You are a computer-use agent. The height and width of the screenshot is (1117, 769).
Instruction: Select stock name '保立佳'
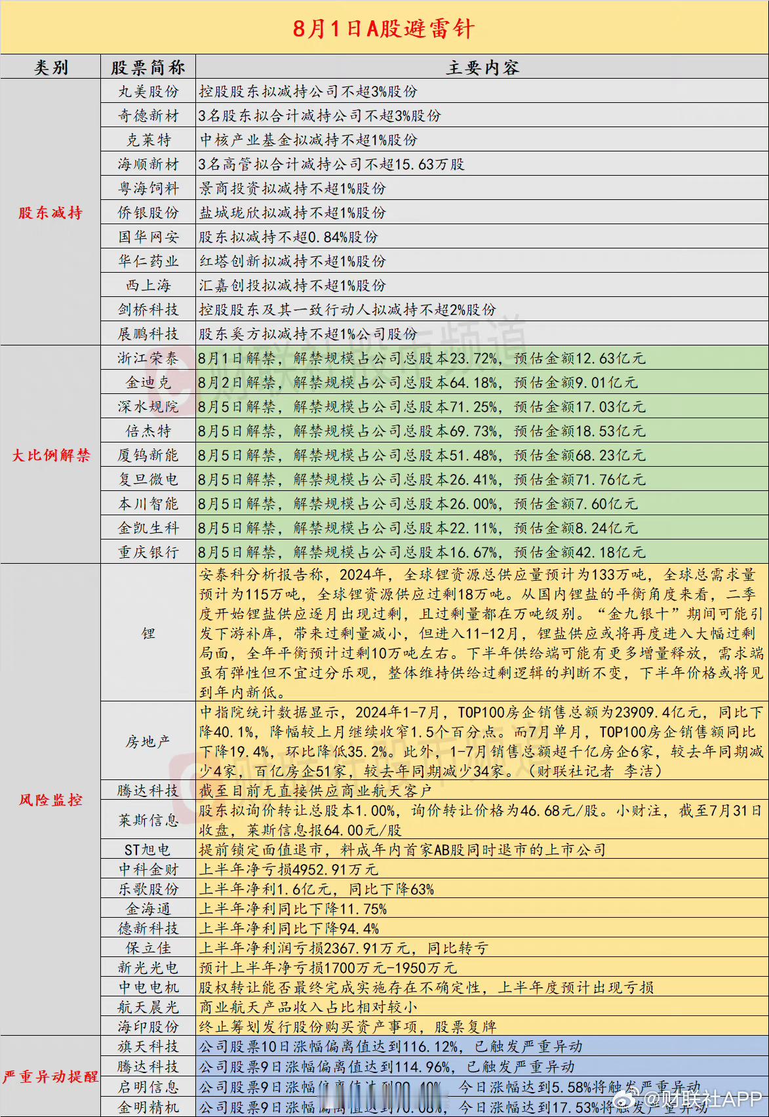pos(148,949)
